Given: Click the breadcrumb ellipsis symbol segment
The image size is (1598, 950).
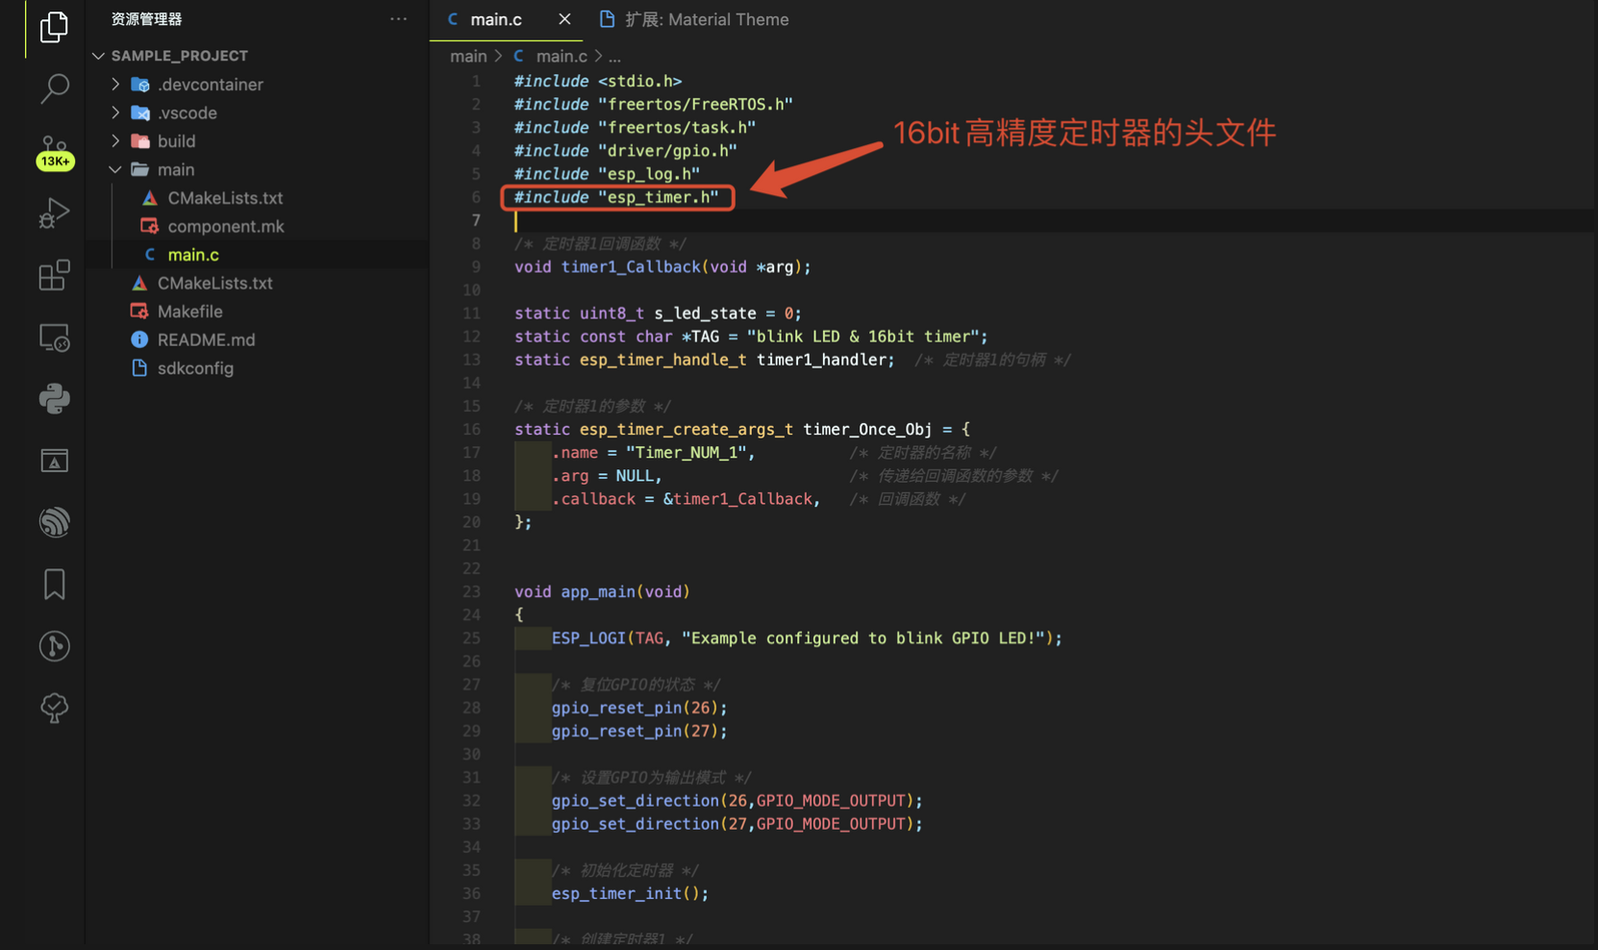Looking at the screenshot, I should click(614, 56).
